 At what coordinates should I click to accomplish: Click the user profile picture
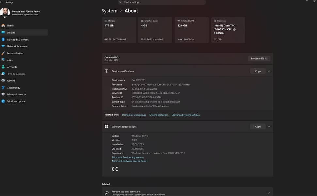click(x=5, y=12)
